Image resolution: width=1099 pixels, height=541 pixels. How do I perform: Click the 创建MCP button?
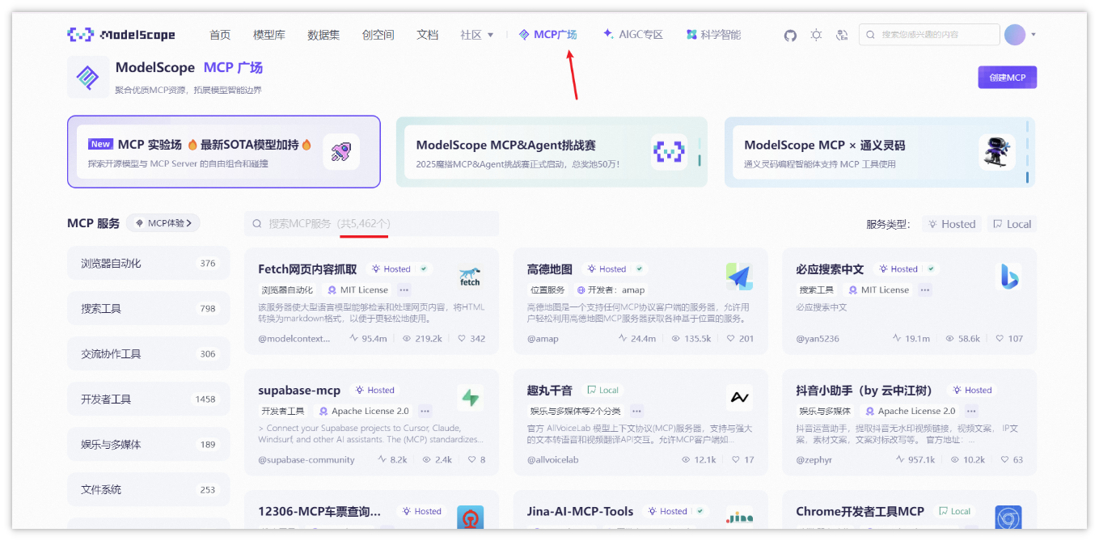1007,78
